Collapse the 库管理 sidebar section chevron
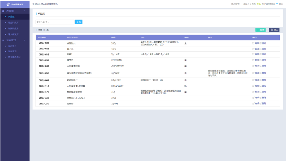This screenshot has width=286, height=161. 24,11
